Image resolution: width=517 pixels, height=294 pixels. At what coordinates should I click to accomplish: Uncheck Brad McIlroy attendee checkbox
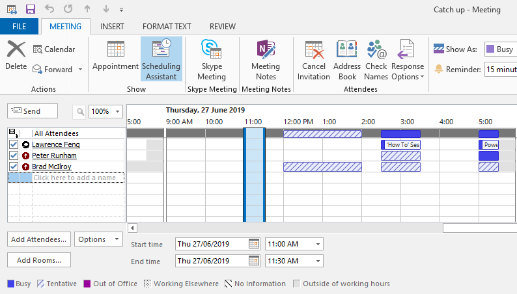[x=14, y=167]
